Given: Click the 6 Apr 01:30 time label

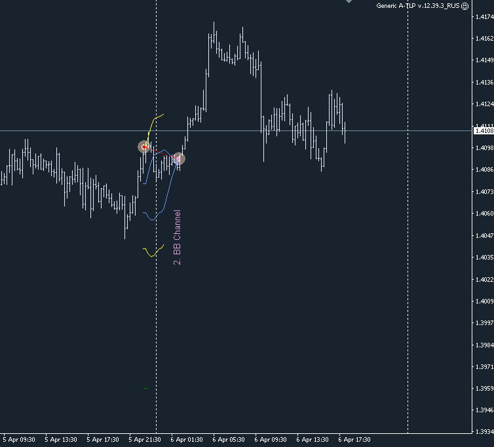Looking at the screenshot, I should tap(187, 440).
